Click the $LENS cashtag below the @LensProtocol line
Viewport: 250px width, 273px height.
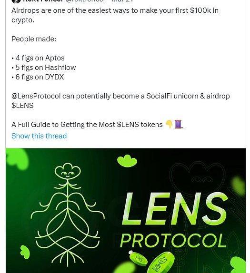[x=22, y=106]
